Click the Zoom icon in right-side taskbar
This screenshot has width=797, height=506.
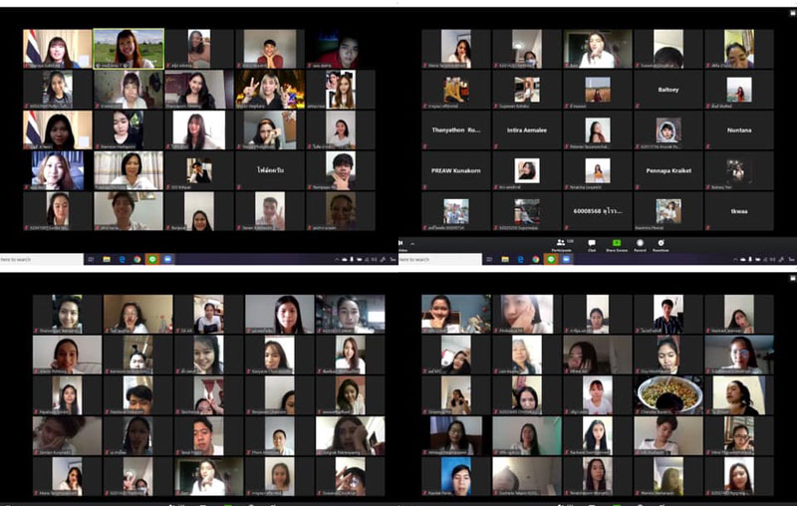[566, 259]
